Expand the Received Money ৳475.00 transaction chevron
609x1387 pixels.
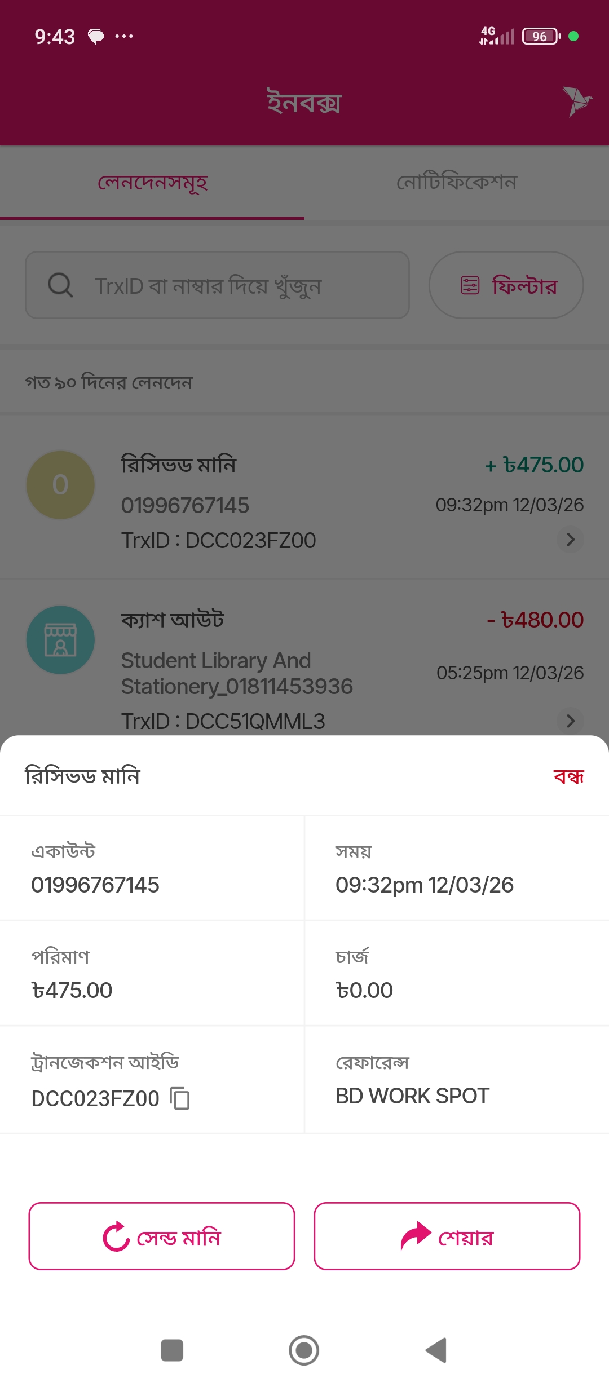click(x=570, y=540)
